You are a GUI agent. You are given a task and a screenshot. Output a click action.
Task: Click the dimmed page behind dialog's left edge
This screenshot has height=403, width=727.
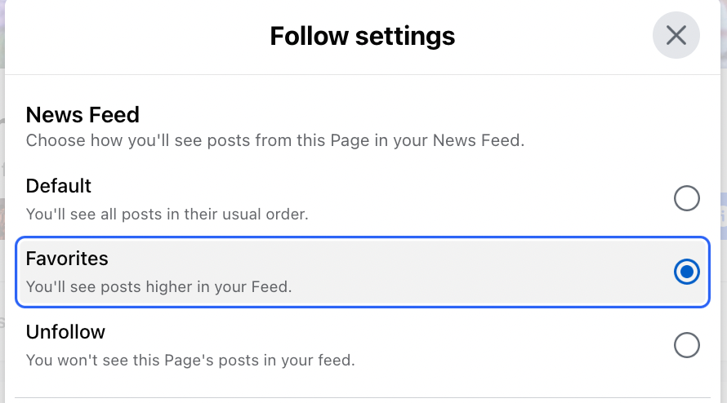(x=2, y=201)
